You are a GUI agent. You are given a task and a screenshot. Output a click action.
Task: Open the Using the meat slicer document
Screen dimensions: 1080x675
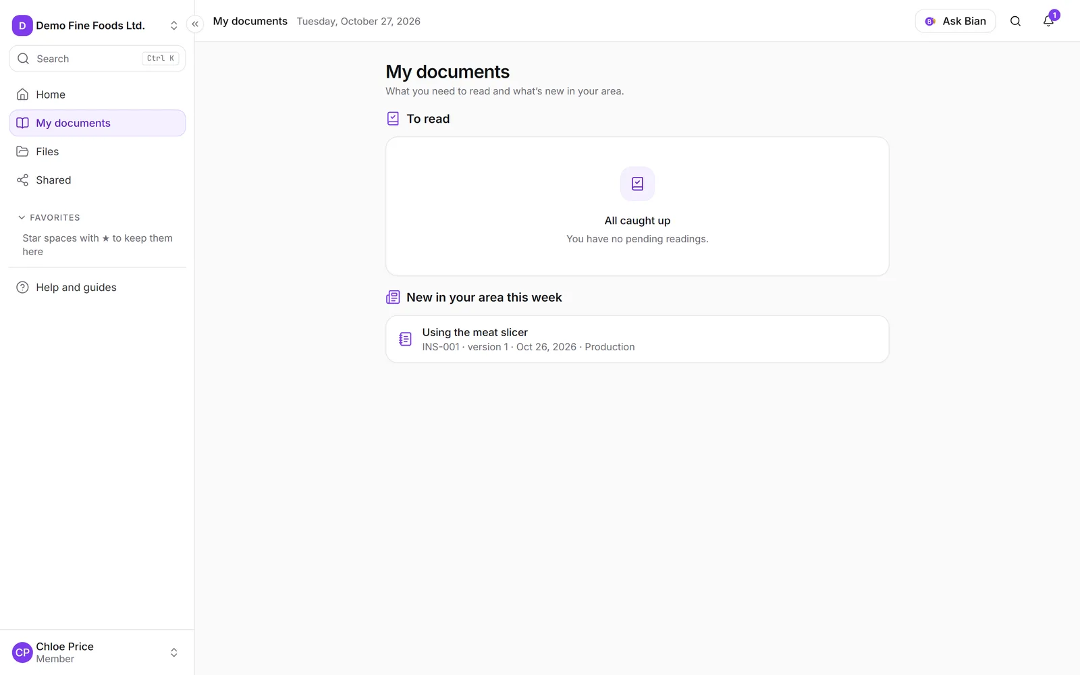[x=637, y=339]
